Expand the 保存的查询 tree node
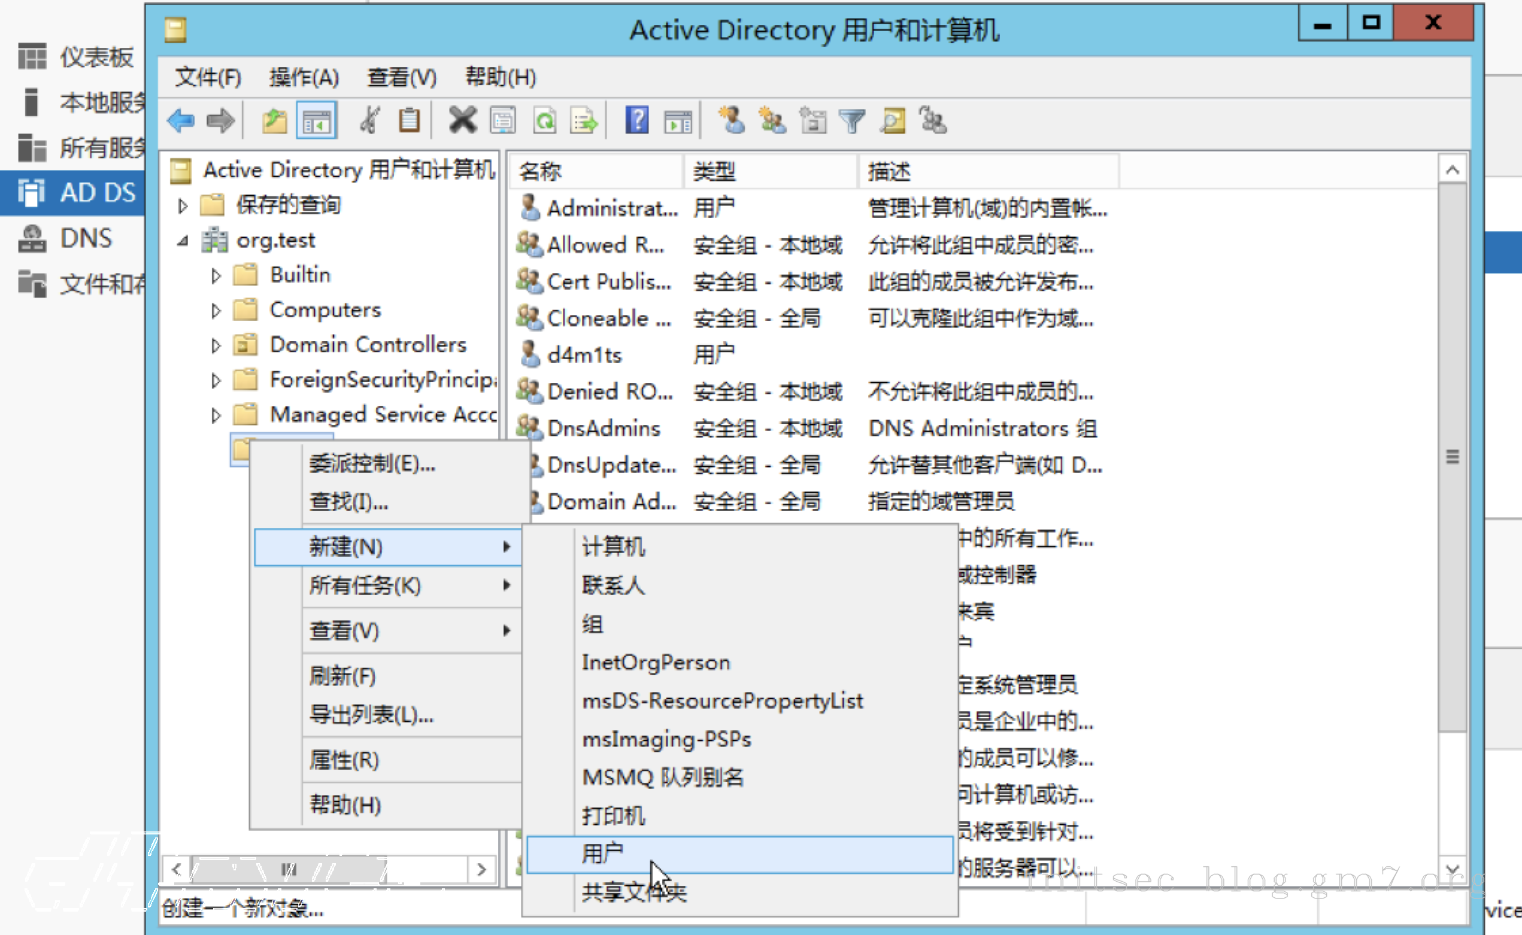The width and height of the screenshot is (1522, 935). pos(183,206)
